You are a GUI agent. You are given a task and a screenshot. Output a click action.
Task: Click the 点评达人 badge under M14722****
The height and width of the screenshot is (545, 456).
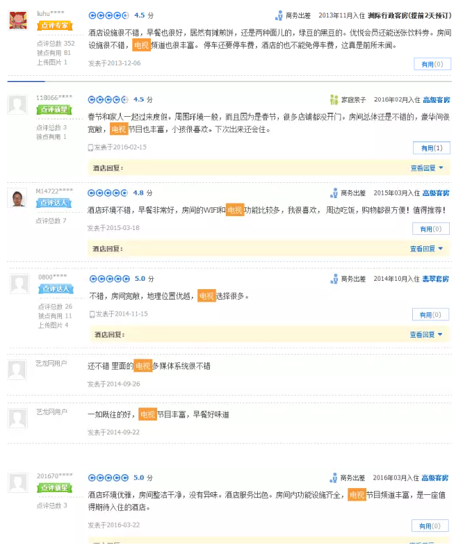(x=54, y=203)
